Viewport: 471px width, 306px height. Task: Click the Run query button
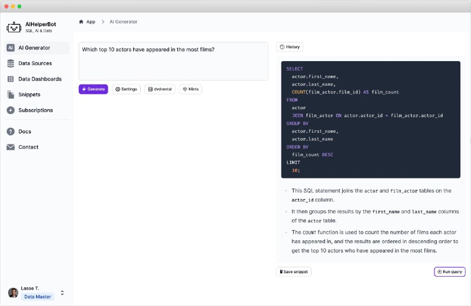click(x=450, y=271)
